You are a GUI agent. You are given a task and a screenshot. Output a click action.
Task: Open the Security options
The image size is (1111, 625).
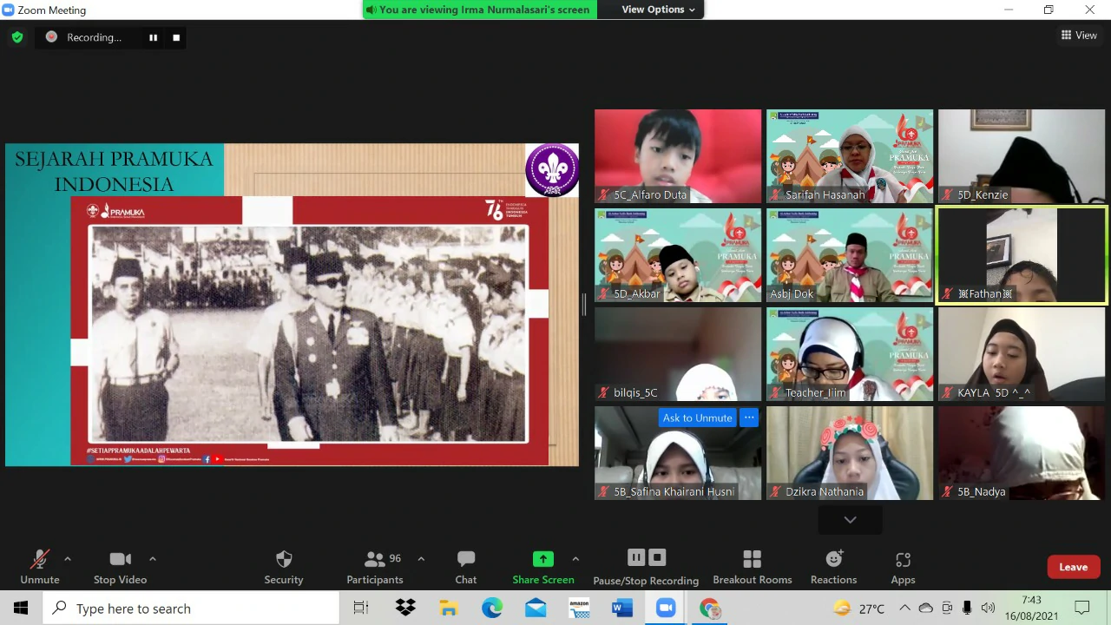[x=283, y=566]
